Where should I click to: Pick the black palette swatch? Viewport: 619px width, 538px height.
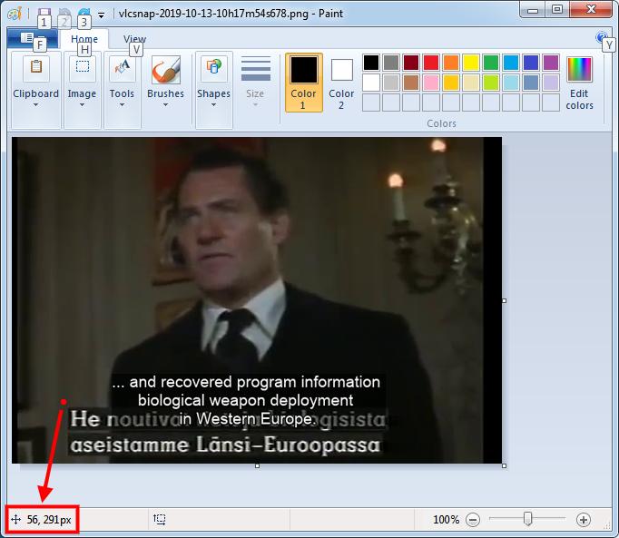click(371, 63)
